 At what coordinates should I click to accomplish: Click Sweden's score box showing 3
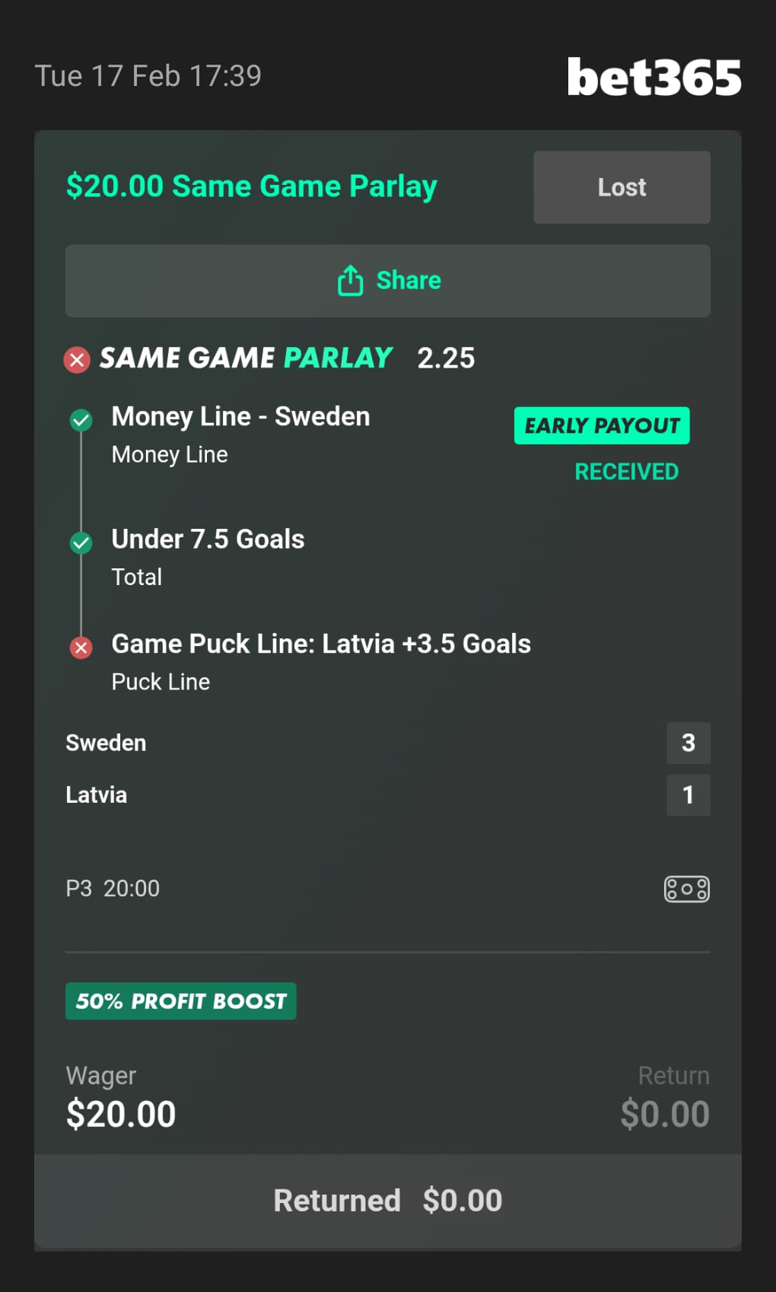pyautogui.click(x=688, y=743)
